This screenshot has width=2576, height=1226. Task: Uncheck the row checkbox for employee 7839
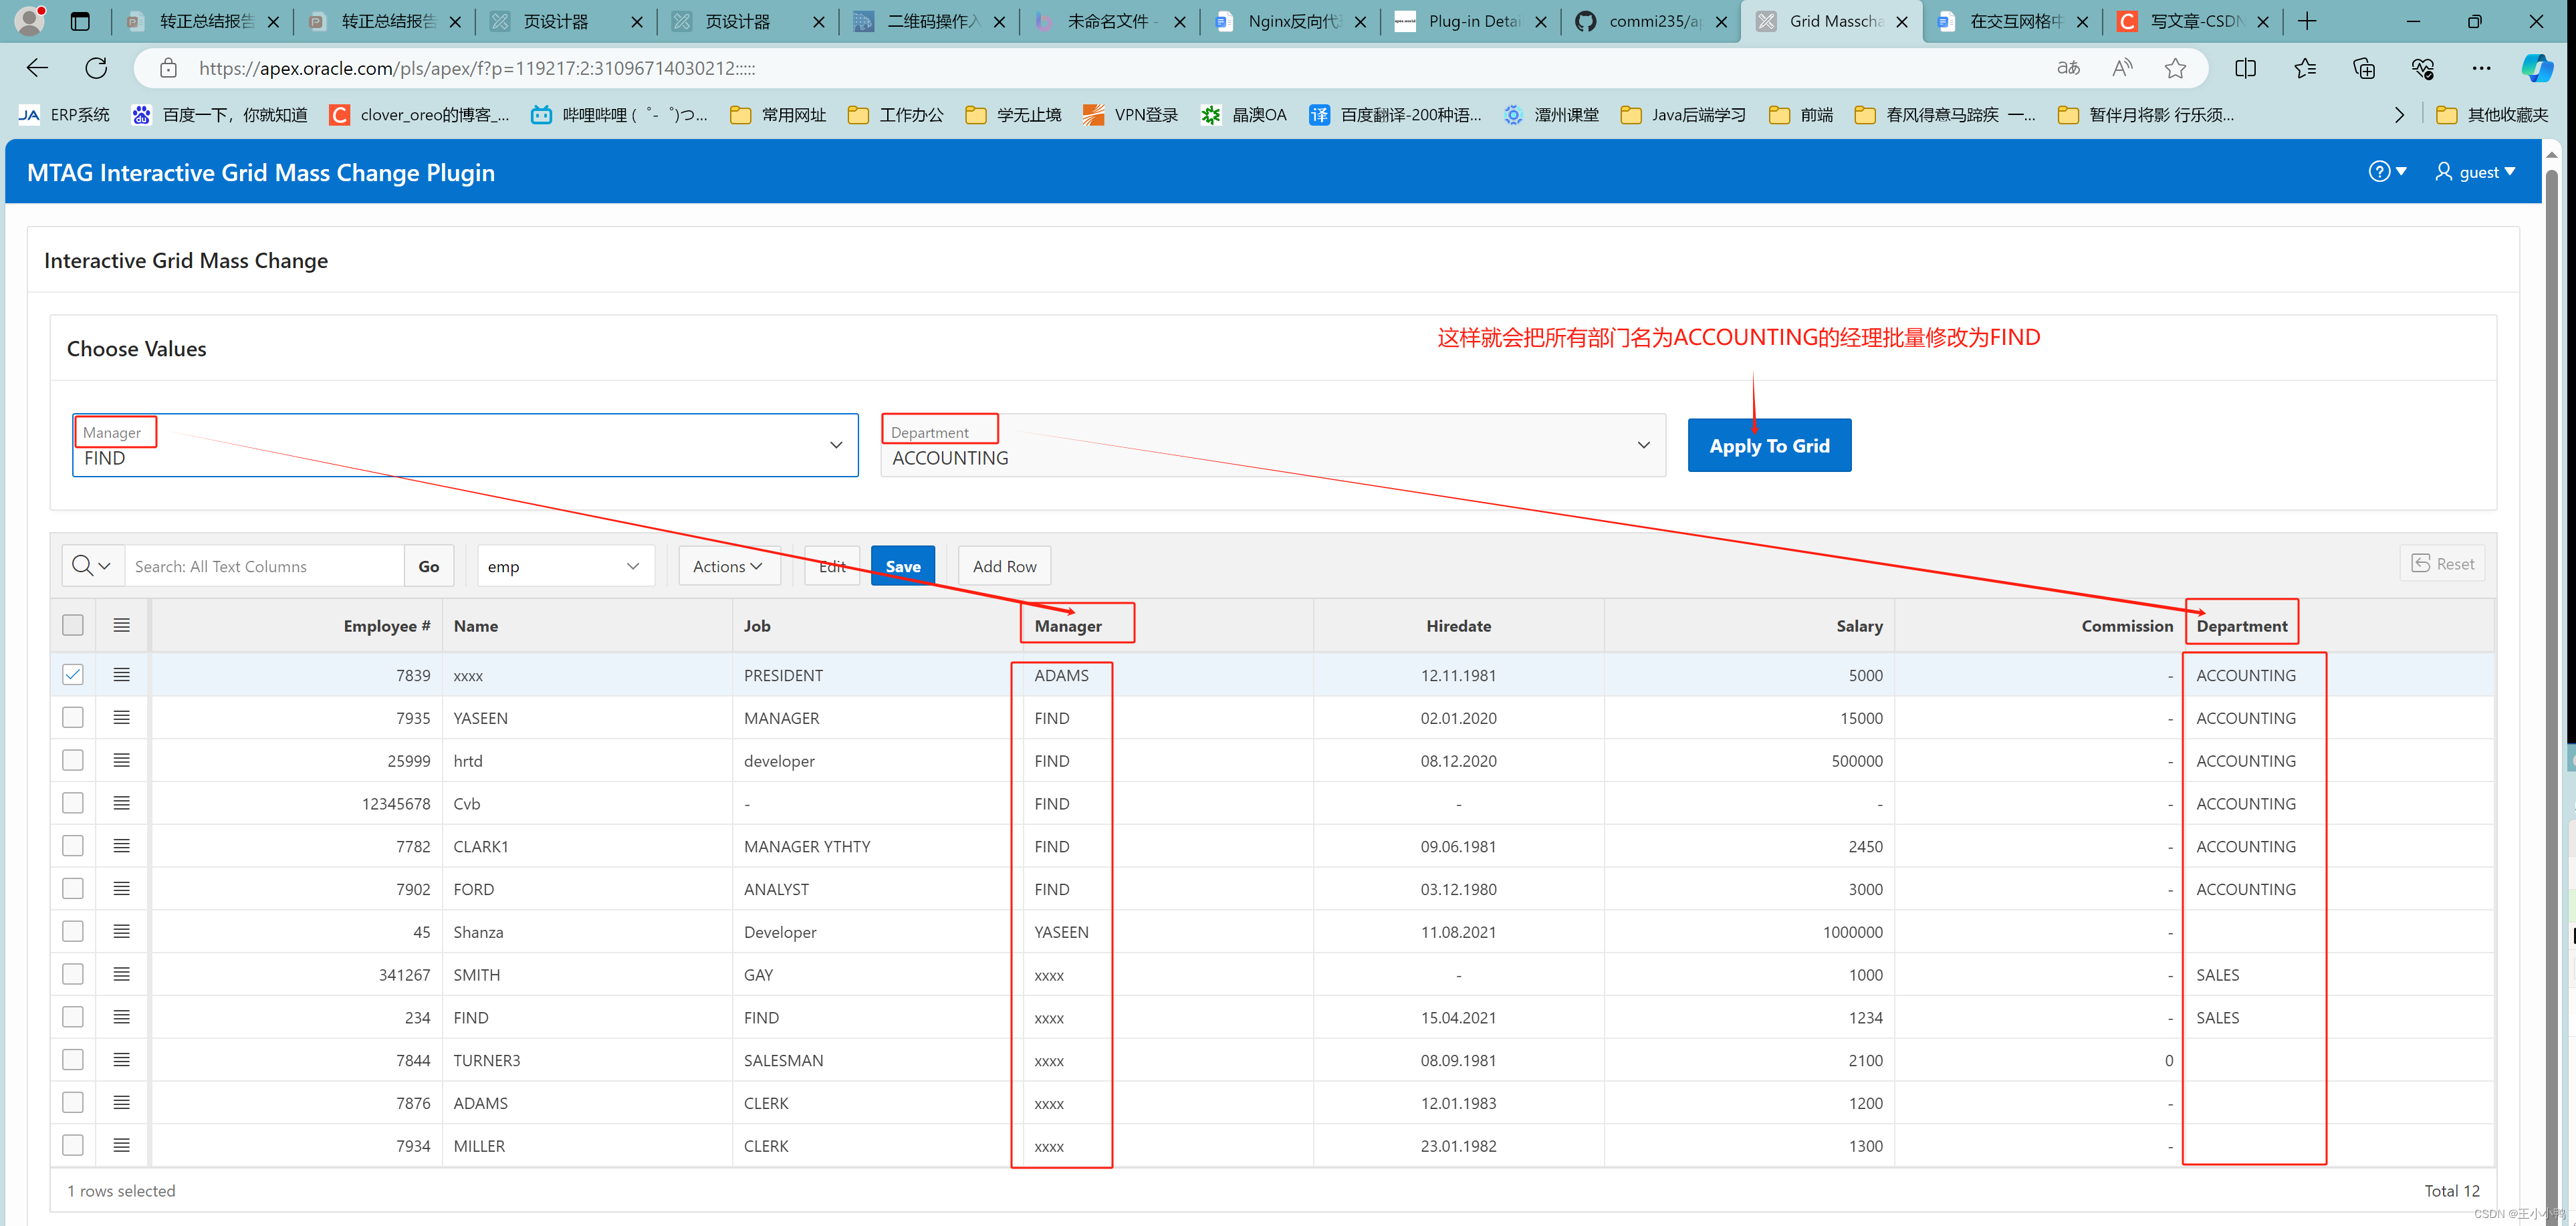click(x=73, y=675)
